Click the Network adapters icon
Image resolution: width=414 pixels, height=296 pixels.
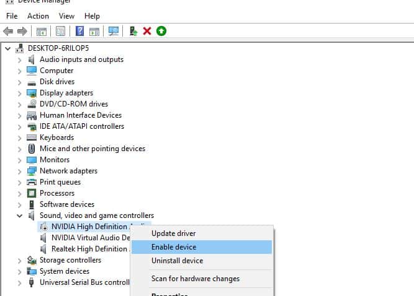pyautogui.click(x=32, y=171)
